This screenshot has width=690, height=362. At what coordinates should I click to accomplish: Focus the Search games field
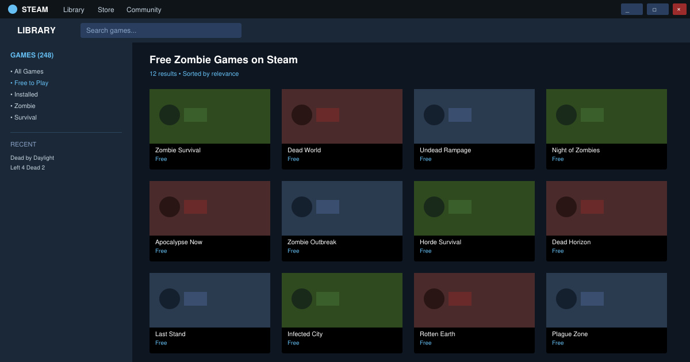click(161, 30)
